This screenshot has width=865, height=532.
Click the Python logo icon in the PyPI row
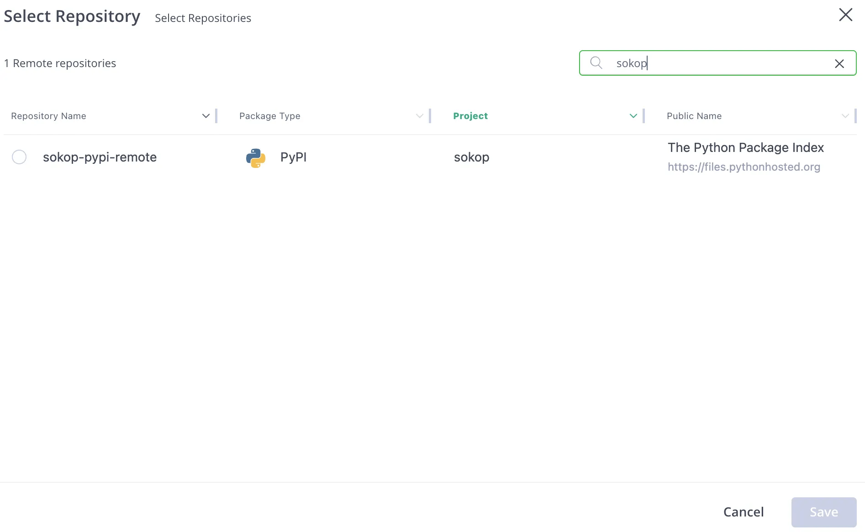tap(256, 158)
